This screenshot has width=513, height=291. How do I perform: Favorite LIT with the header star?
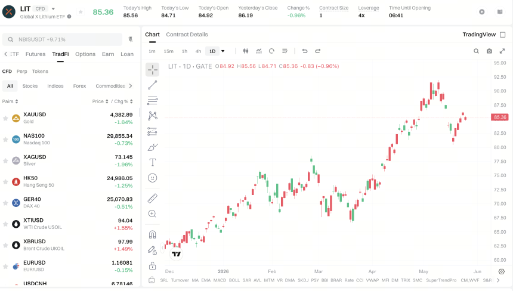click(81, 12)
